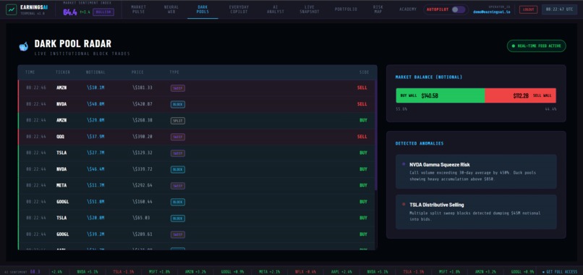
Task: Click the Logout button
Action: [x=528, y=9]
